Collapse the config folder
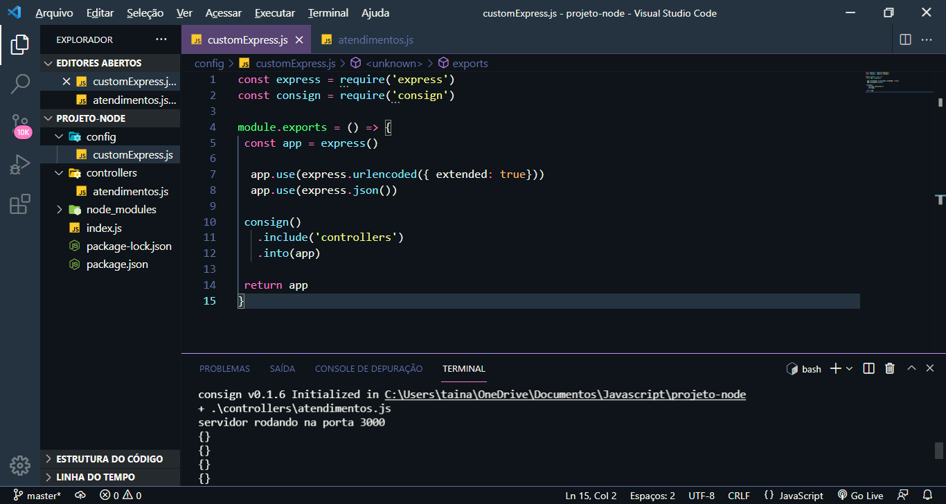 coord(110,137)
